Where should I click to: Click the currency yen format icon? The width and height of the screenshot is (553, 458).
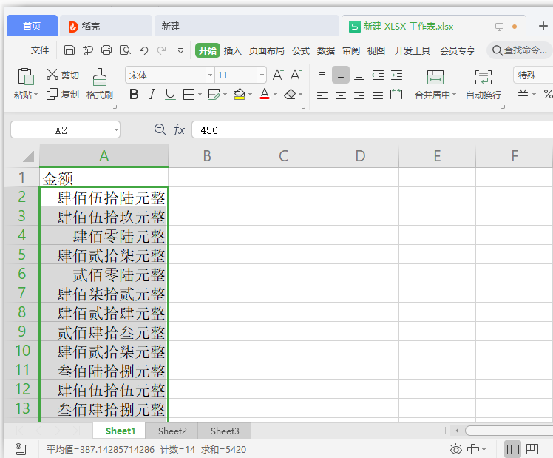523,94
